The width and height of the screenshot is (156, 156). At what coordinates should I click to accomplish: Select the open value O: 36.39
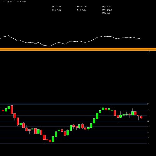tap(57, 7)
